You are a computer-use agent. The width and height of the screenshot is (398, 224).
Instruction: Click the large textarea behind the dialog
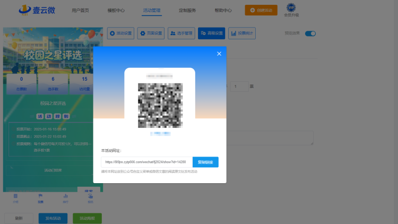click(270, 138)
